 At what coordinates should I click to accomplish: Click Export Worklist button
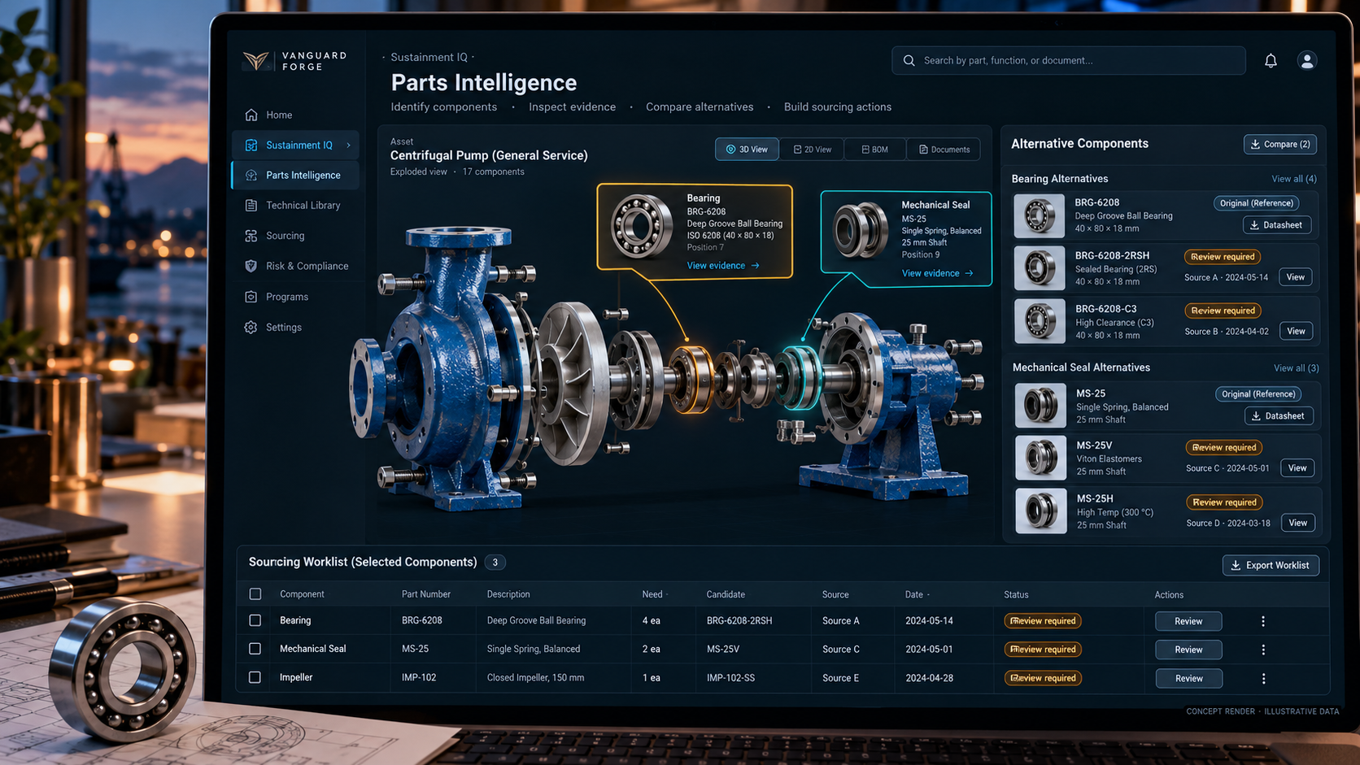coord(1271,565)
